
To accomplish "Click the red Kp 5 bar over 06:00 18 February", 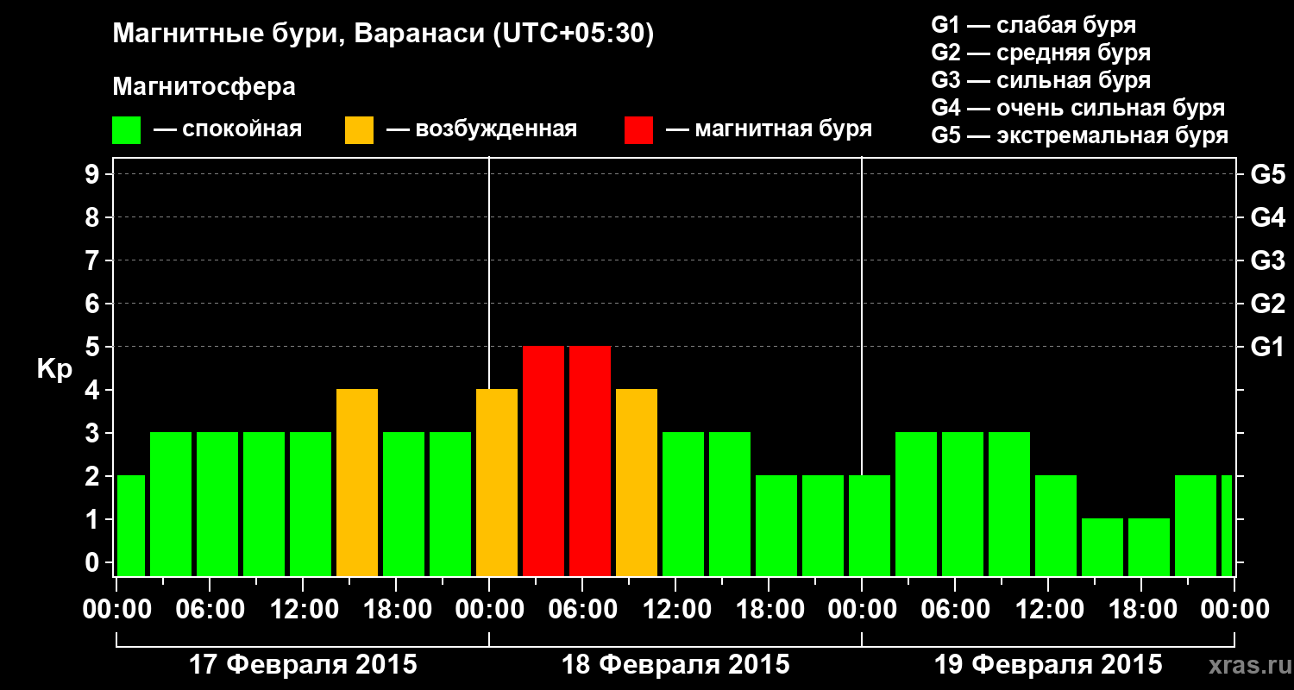I will click(590, 461).
